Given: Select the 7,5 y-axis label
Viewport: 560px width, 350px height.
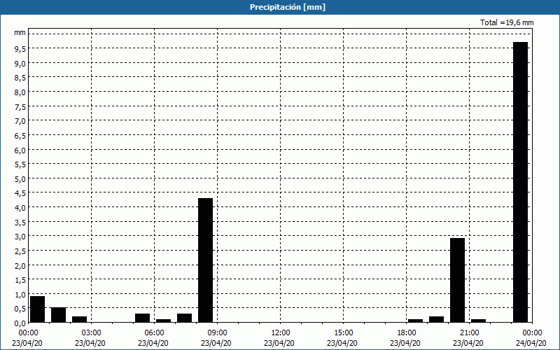Looking at the screenshot, I should tap(20, 107).
